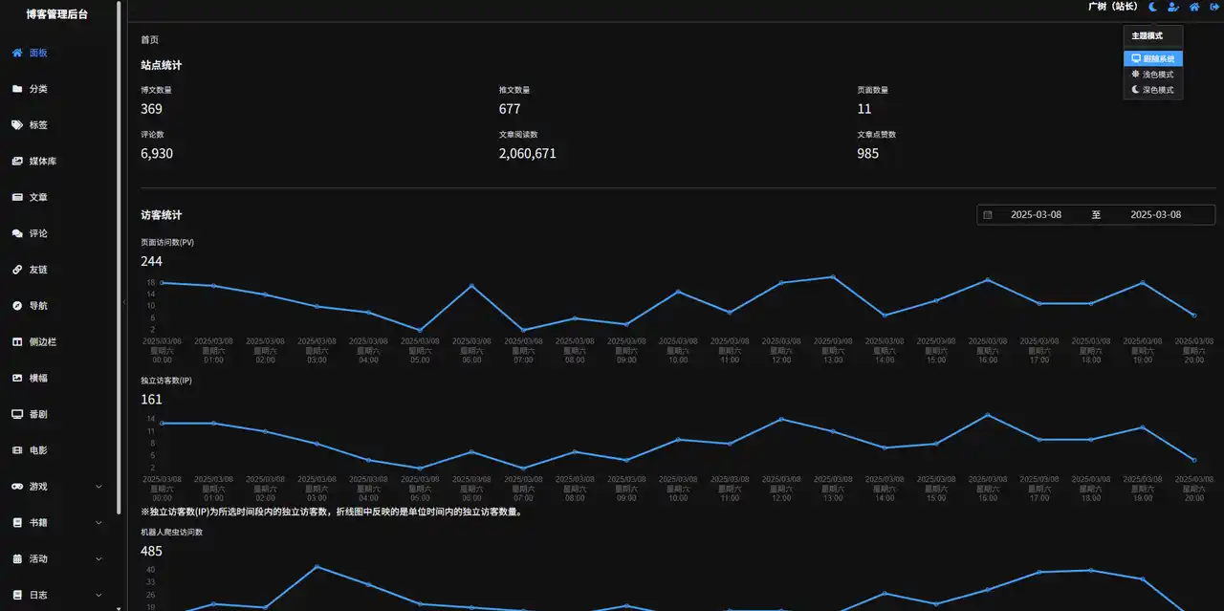Open 媒体库 media library in sidebar
This screenshot has width=1224, height=611.
click(x=42, y=162)
